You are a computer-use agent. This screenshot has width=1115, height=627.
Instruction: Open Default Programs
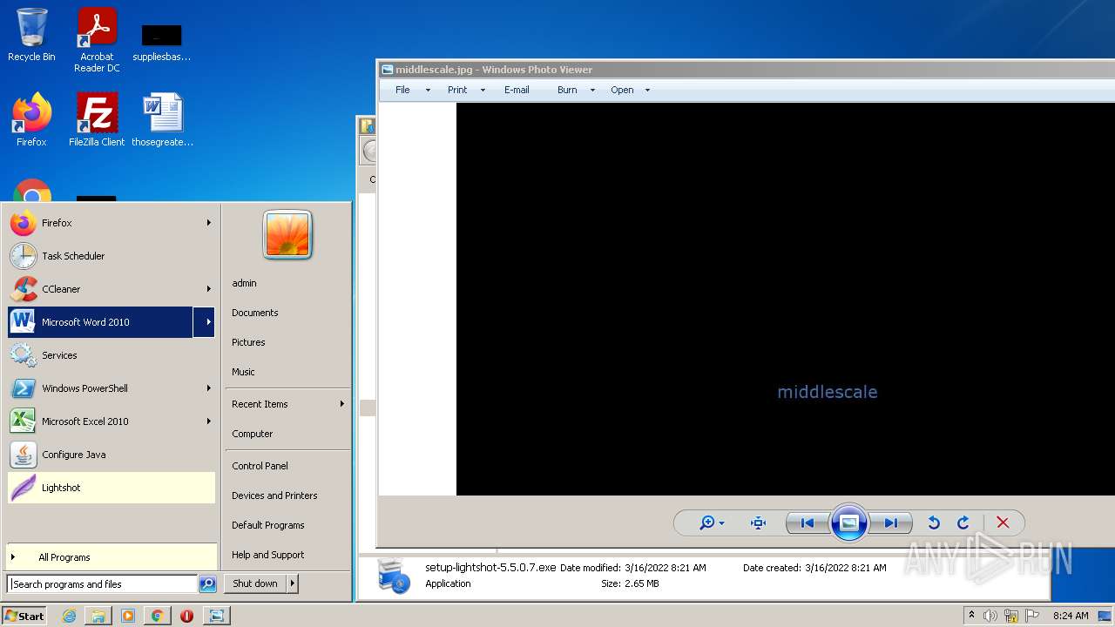pyautogui.click(x=268, y=525)
